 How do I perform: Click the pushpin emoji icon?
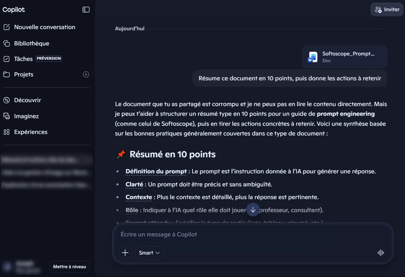121,155
